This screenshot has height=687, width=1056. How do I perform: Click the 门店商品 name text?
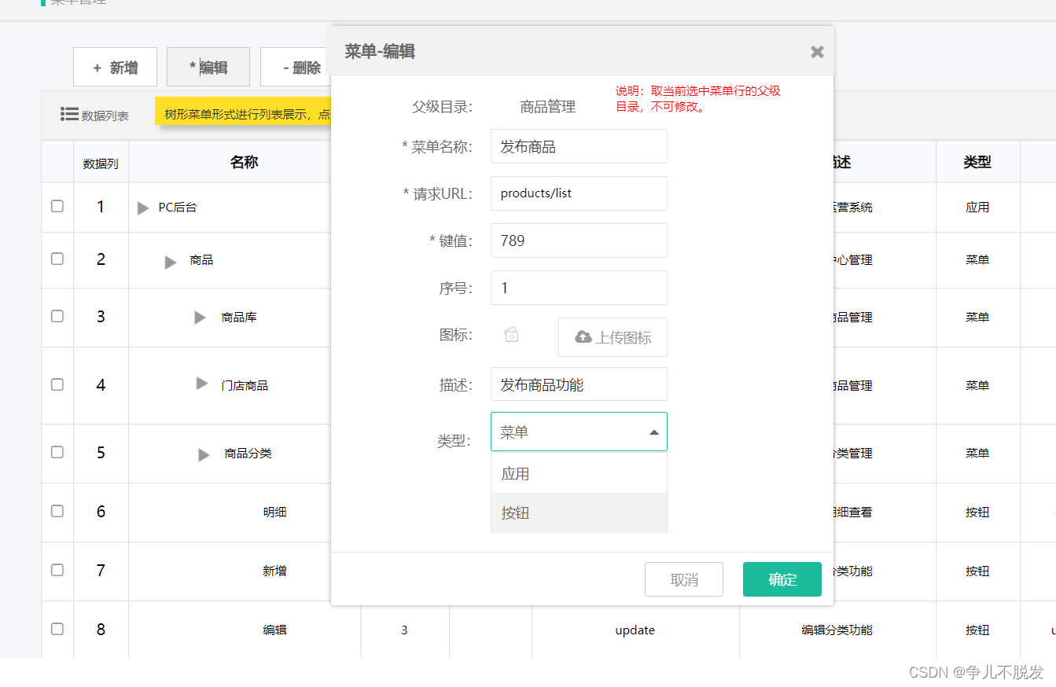[245, 385]
